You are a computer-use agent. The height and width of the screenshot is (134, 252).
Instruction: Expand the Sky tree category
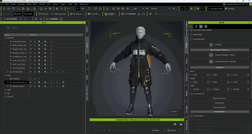5,93
